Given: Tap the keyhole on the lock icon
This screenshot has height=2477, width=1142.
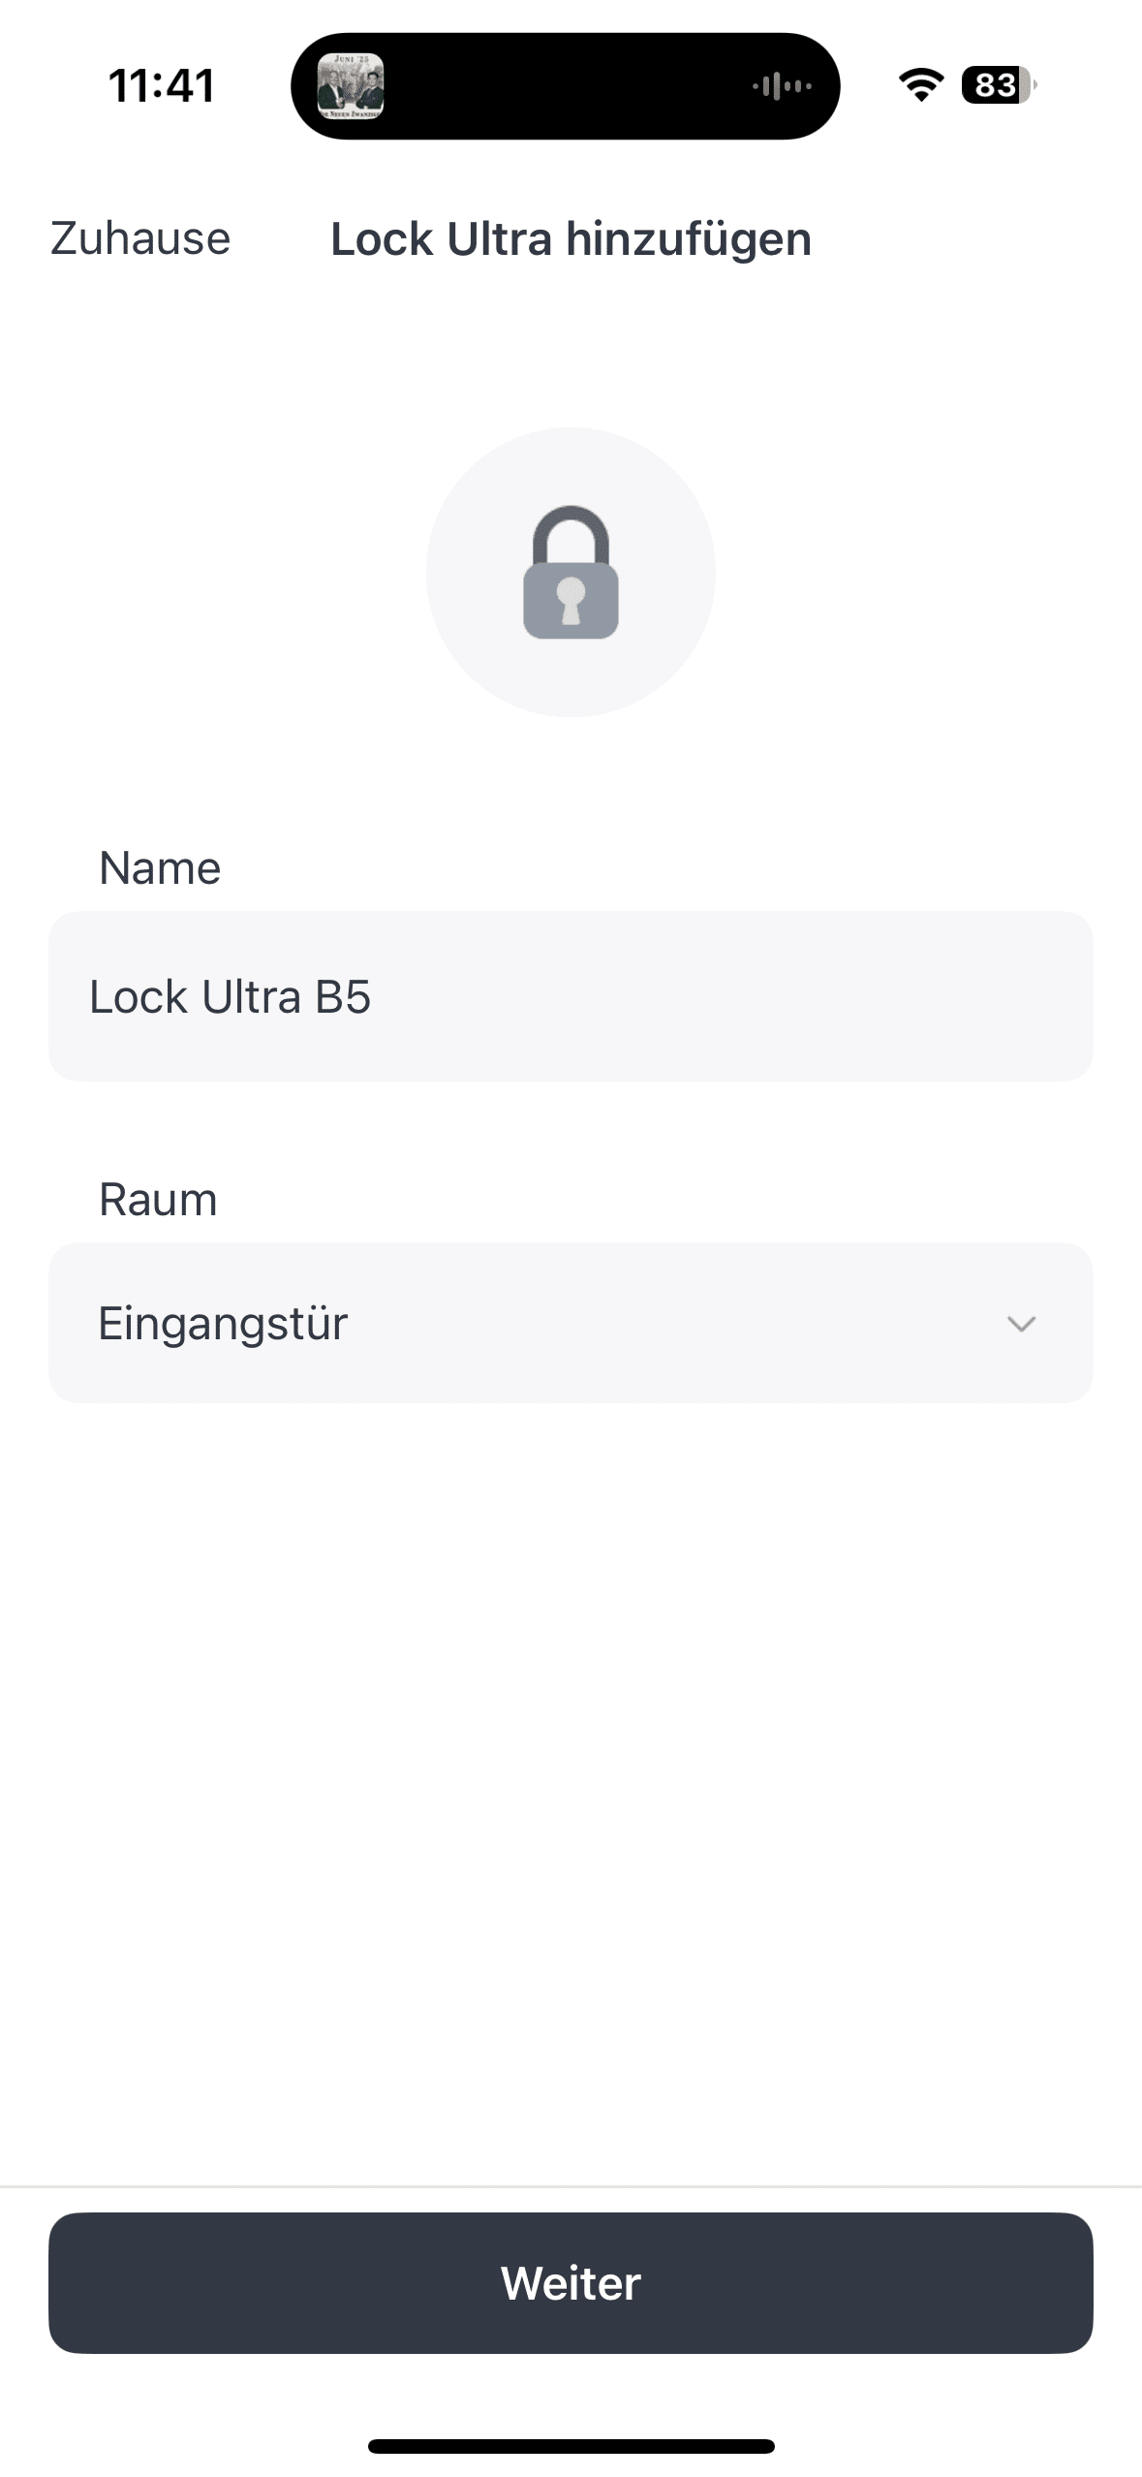Looking at the screenshot, I should pyautogui.click(x=571, y=601).
